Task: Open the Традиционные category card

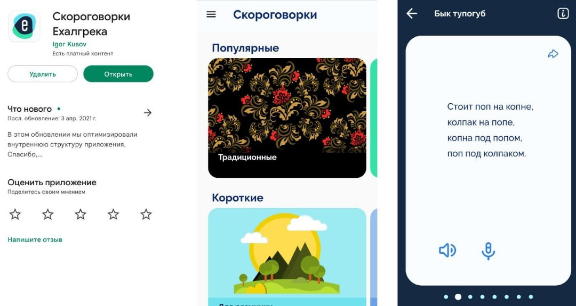Action: [x=287, y=118]
